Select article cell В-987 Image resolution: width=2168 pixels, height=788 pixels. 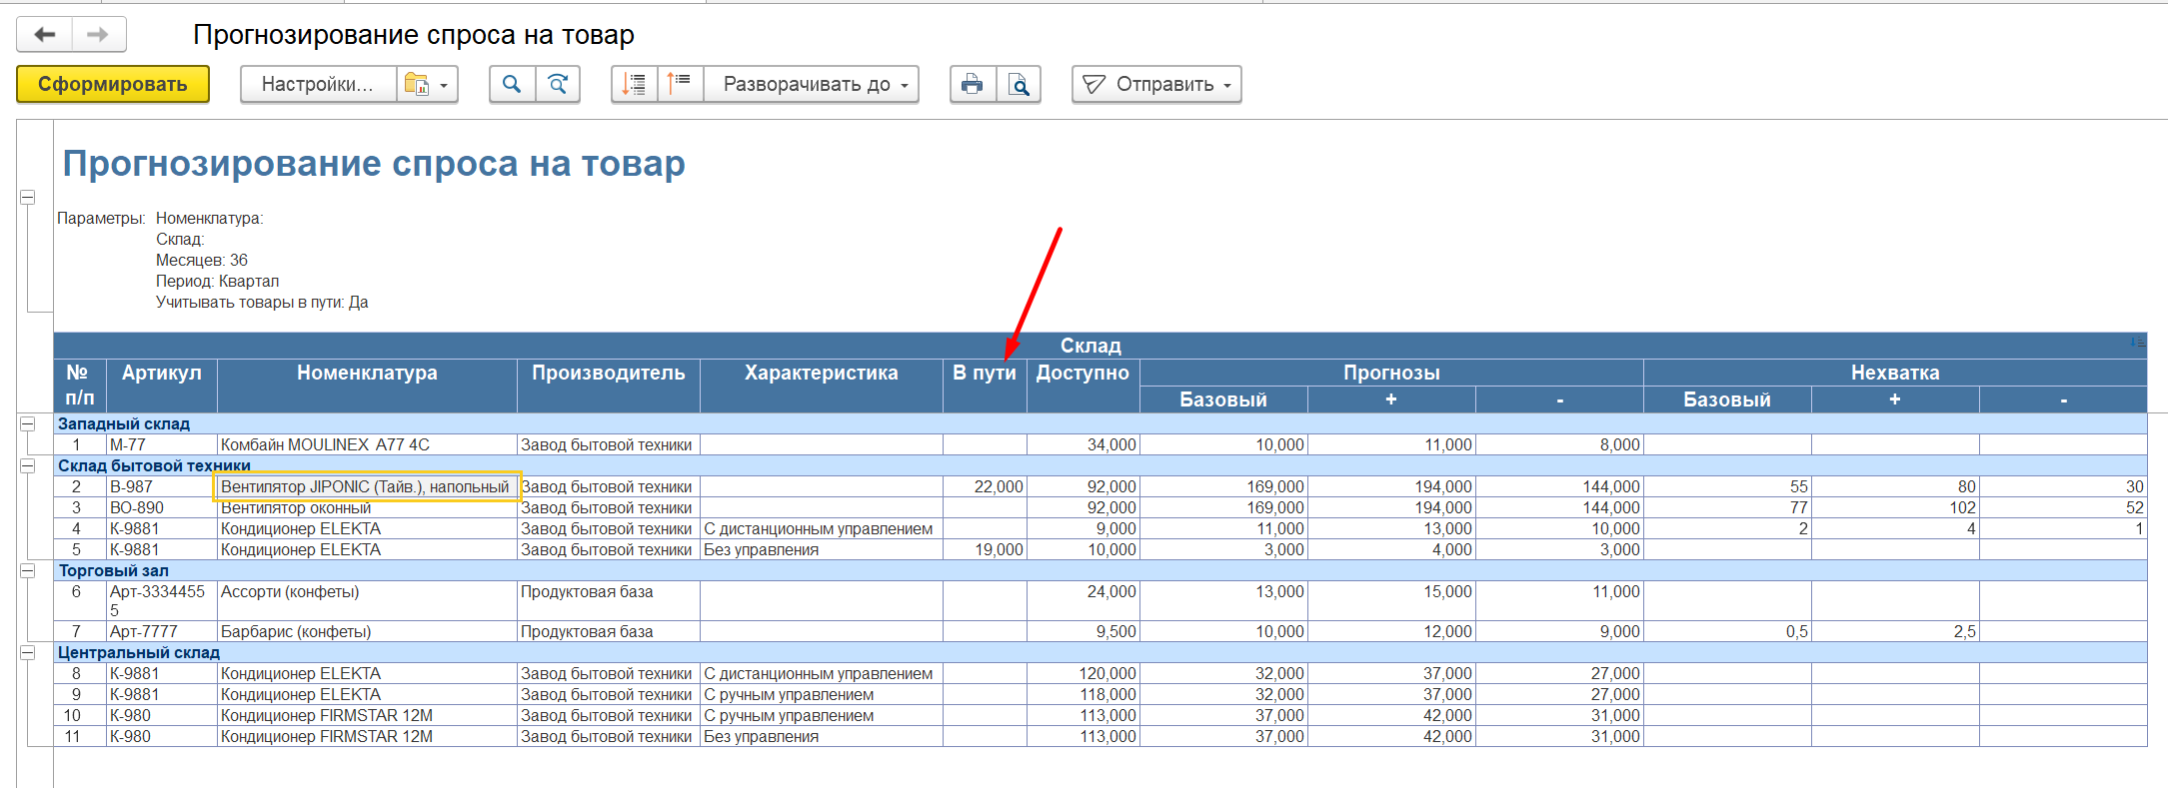pyautogui.click(x=162, y=486)
